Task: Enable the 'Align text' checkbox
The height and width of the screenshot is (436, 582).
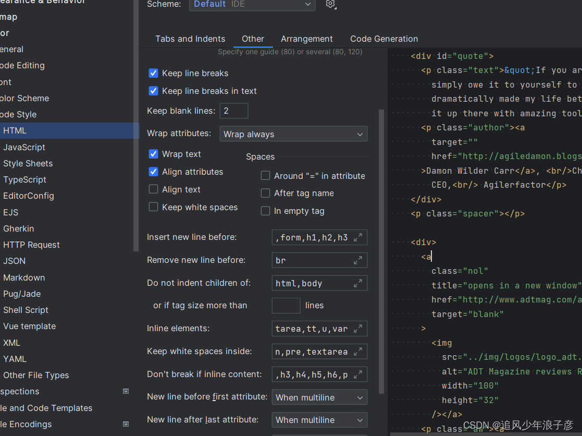Action: [153, 189]
